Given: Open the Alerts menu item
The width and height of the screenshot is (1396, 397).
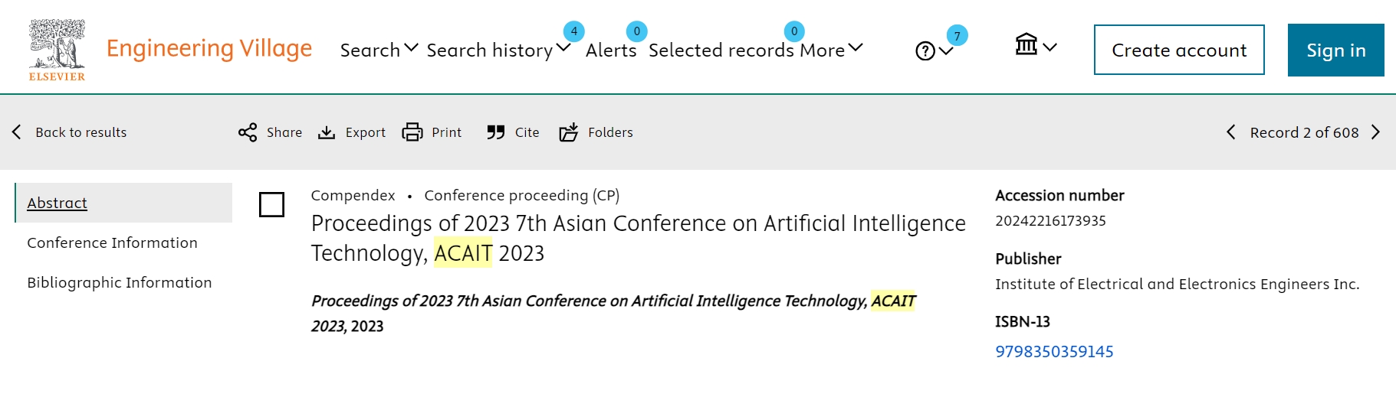Looking at the screenshot, I should [611, 50].
